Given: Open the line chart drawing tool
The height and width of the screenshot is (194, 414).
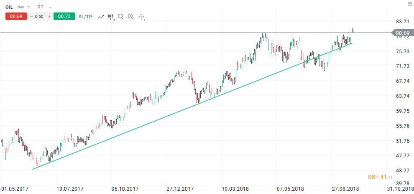Looking at the screenshot, I should click(101, 17).
